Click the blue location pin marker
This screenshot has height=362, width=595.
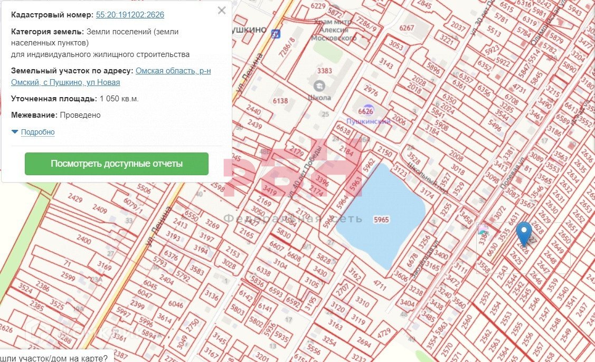coord(524,234)
